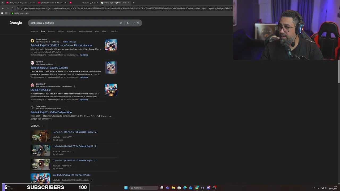Viewport: 340px width, 191px height.
Task: Click mgdrama link under the Pathé result
Action: 84,55
